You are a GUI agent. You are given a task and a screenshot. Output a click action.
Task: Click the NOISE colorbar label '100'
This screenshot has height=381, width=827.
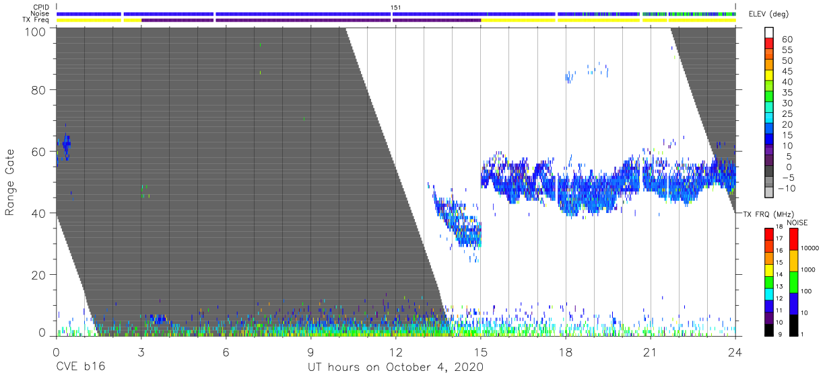(x=807, y=291)
